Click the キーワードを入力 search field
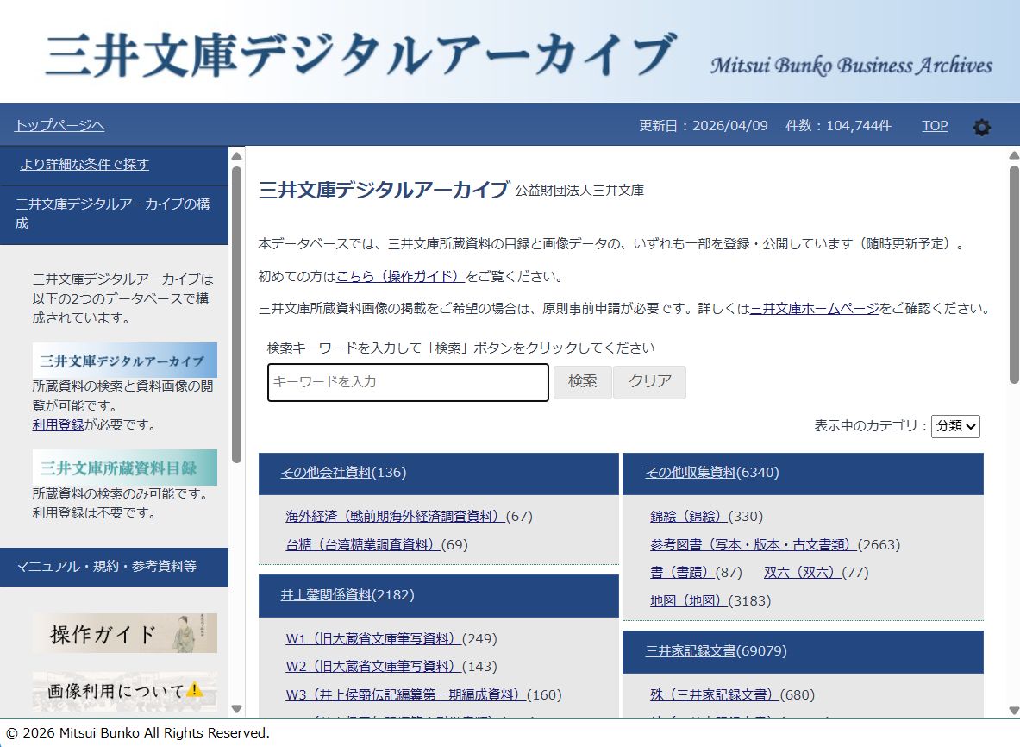 408,382
